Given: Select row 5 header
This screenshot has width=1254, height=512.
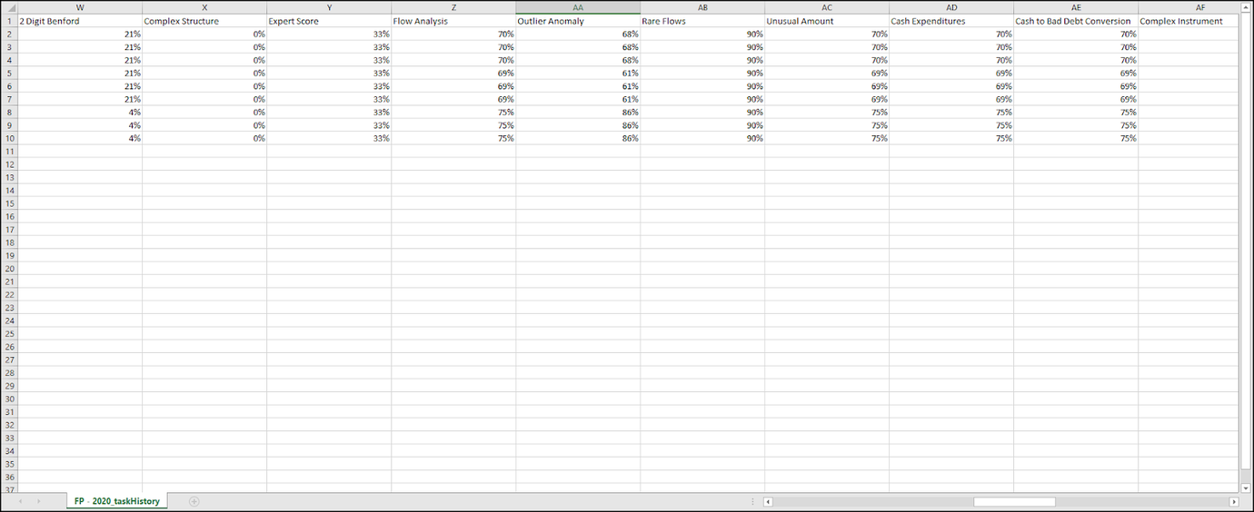Looking at the screenshot, I should [9, 73].
